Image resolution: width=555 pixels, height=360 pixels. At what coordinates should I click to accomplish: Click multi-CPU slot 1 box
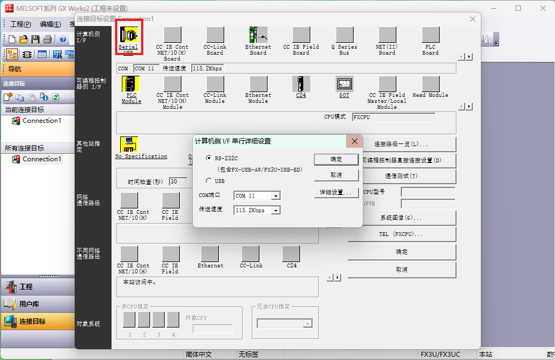[x=129, y=319]
